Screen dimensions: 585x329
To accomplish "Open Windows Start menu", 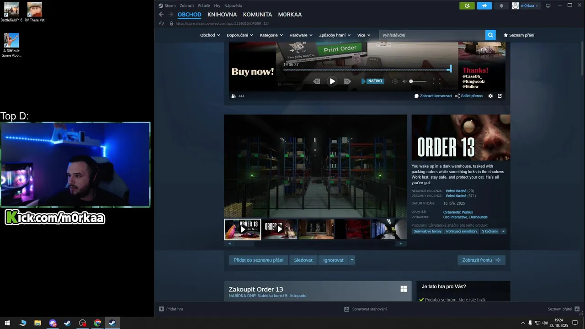I will (x=7, y=323).
